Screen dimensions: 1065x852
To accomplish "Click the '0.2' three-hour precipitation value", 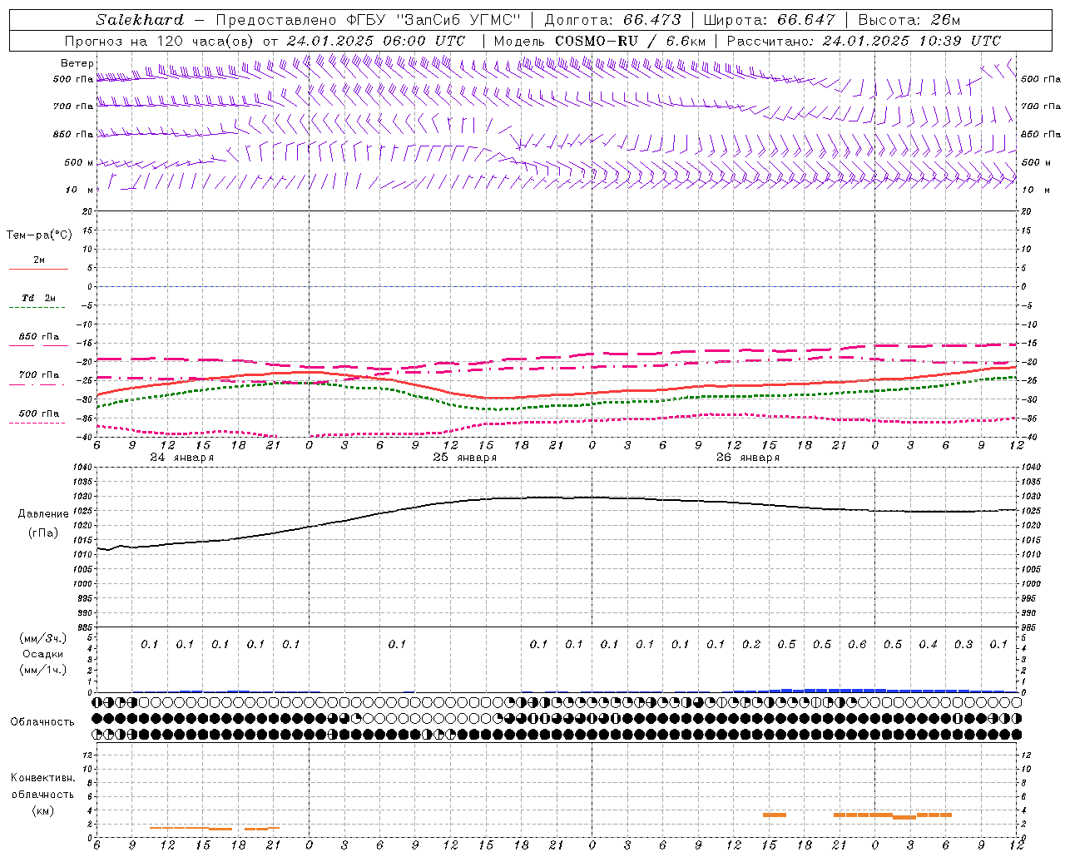I will pos(751,644).
